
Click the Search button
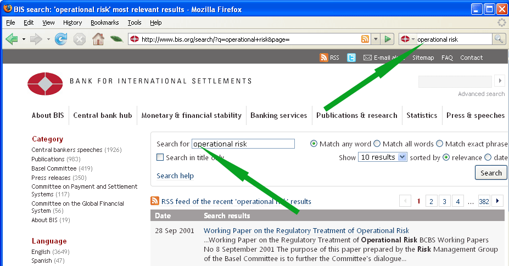(x=491, y=173)
